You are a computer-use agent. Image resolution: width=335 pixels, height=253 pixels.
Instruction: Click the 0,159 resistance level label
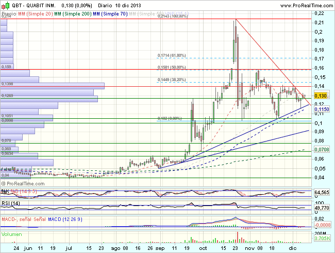(6, 67)
